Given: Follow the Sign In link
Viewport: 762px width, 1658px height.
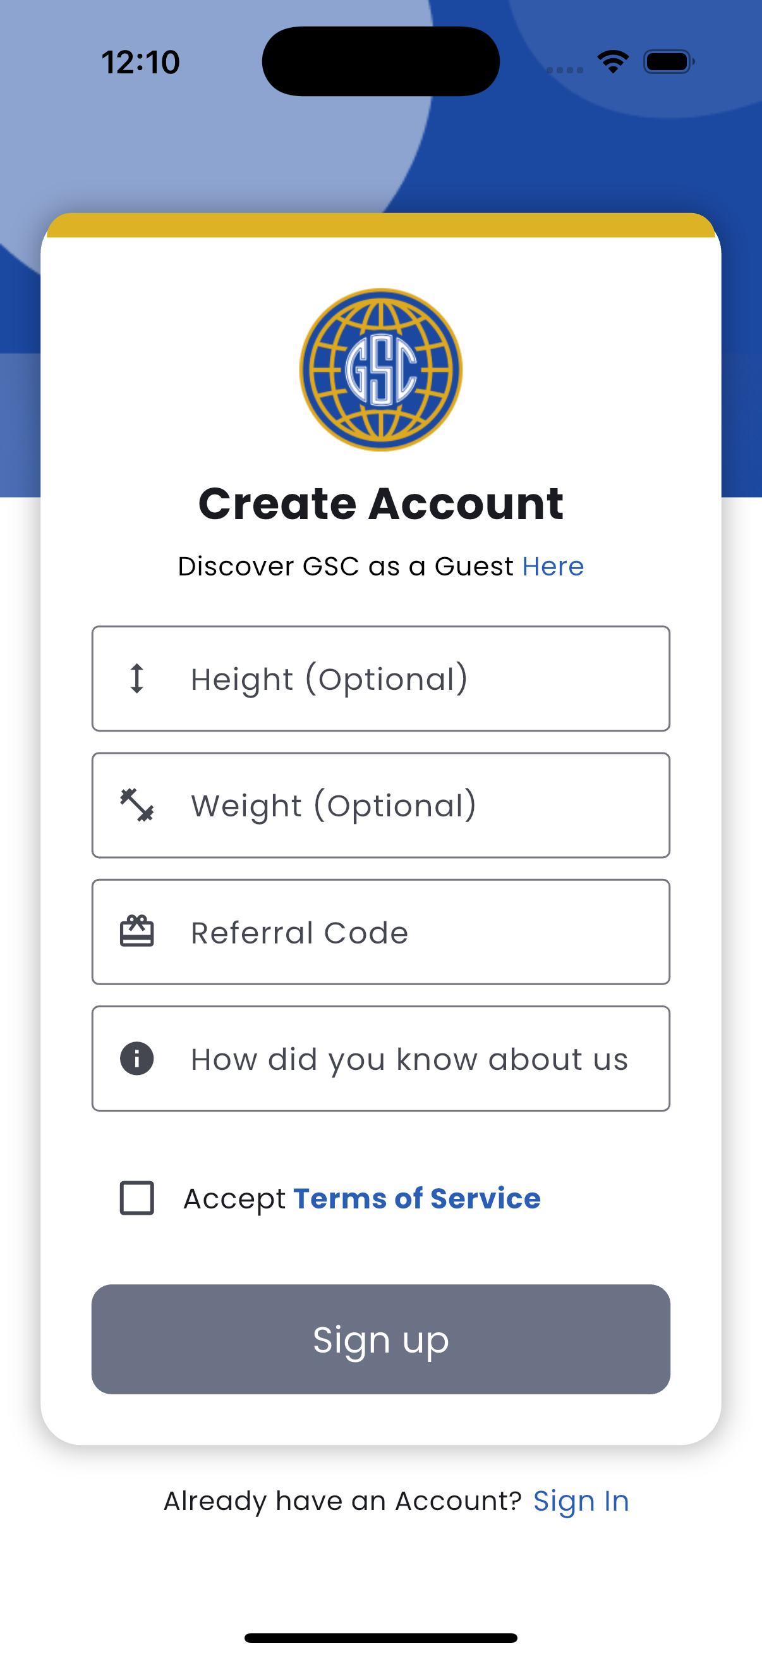Looking at the screenshot, I should pos(581,1501).
